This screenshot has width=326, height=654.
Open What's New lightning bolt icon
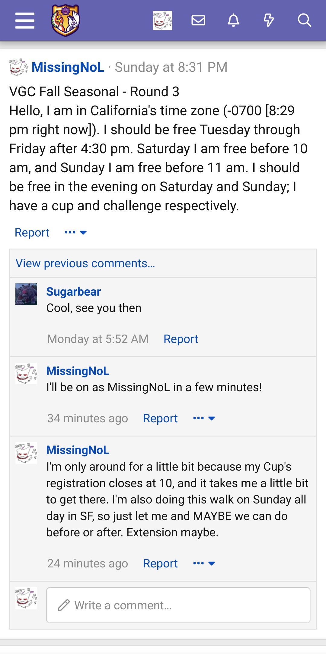[269, 20]
